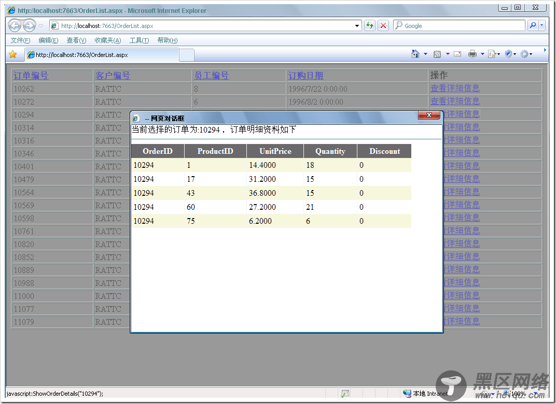Open the 收藏夹(A) menu

coord(108,40)
